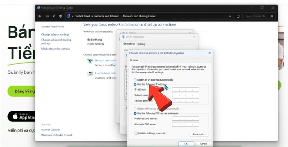Viewport: 288px width, 147px height.
Task: Select the General tab
Action: [134, 60]
